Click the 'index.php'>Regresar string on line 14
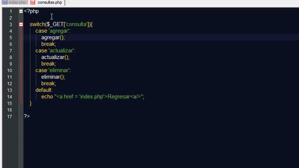This screenshot has height=168, width=299. (104, 97)
